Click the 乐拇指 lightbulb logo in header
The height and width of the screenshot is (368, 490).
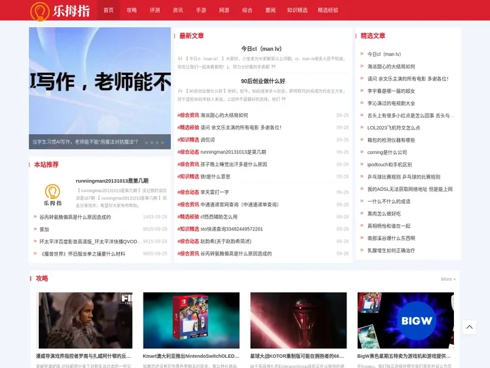(x=60, y=11)
